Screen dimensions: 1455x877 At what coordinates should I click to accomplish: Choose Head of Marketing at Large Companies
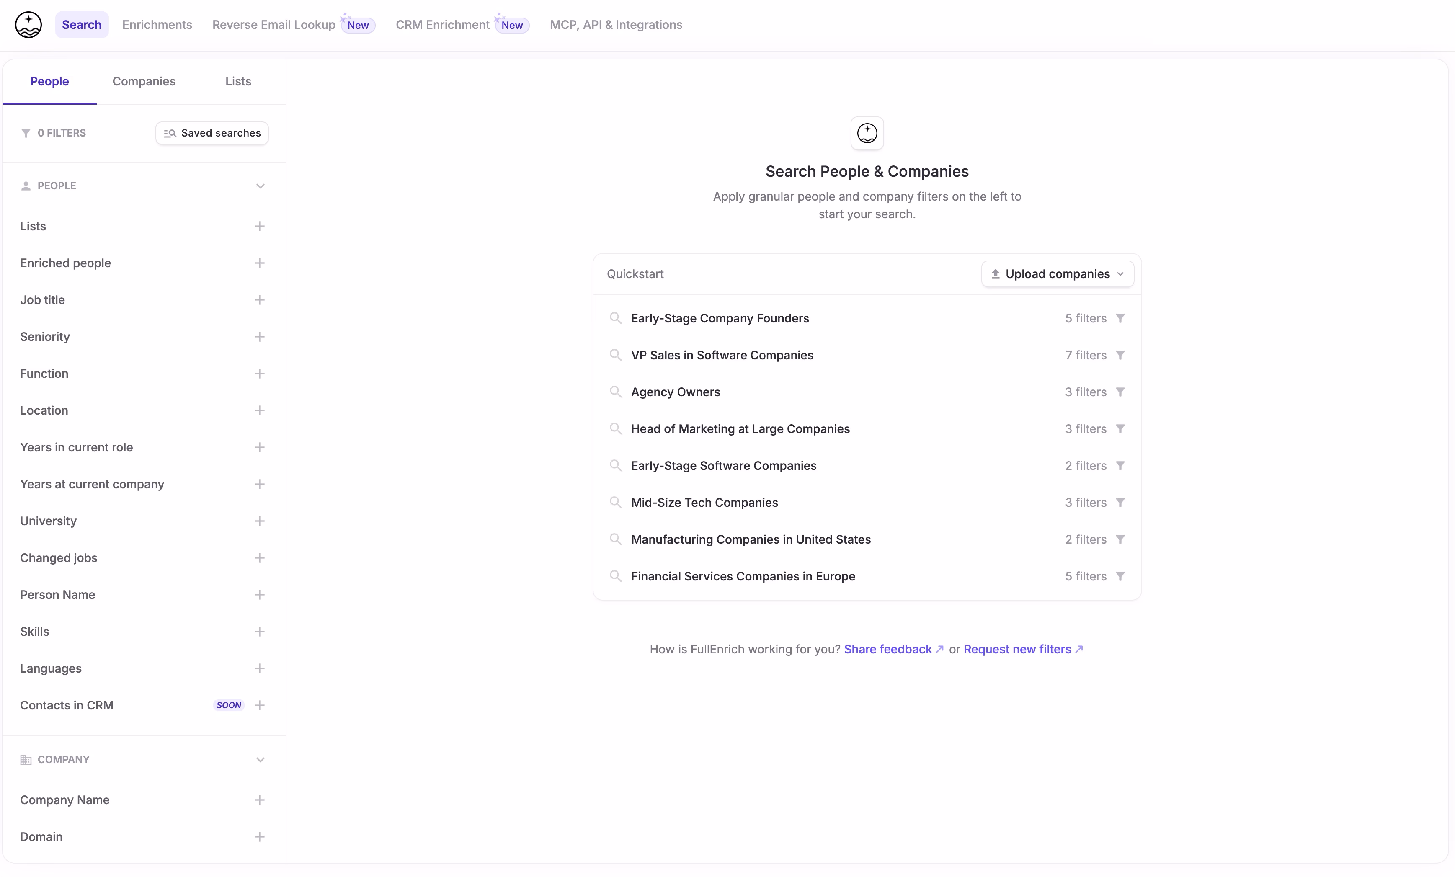click(867, 429)
